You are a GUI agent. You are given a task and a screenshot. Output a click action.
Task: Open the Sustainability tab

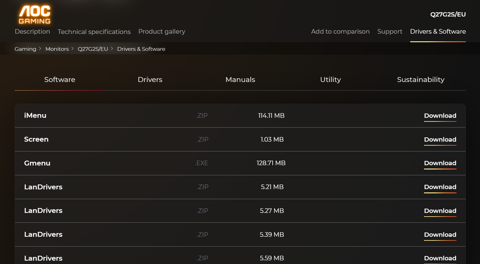tap(421, 80)
